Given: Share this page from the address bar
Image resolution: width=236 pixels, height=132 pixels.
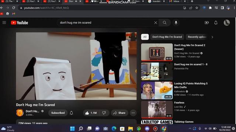Looking at the screenshot, I should 191,8.
